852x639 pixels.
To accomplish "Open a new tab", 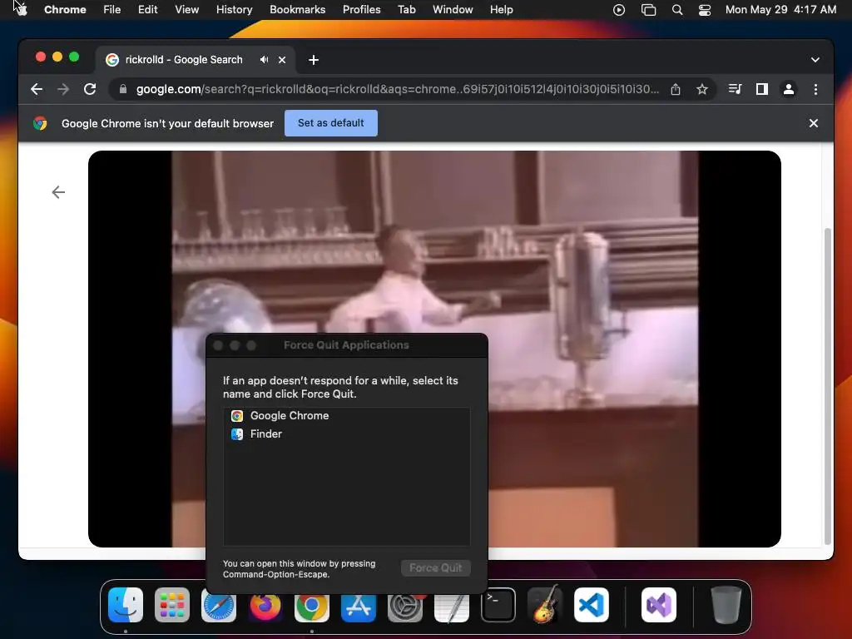I will click(314, 60).
